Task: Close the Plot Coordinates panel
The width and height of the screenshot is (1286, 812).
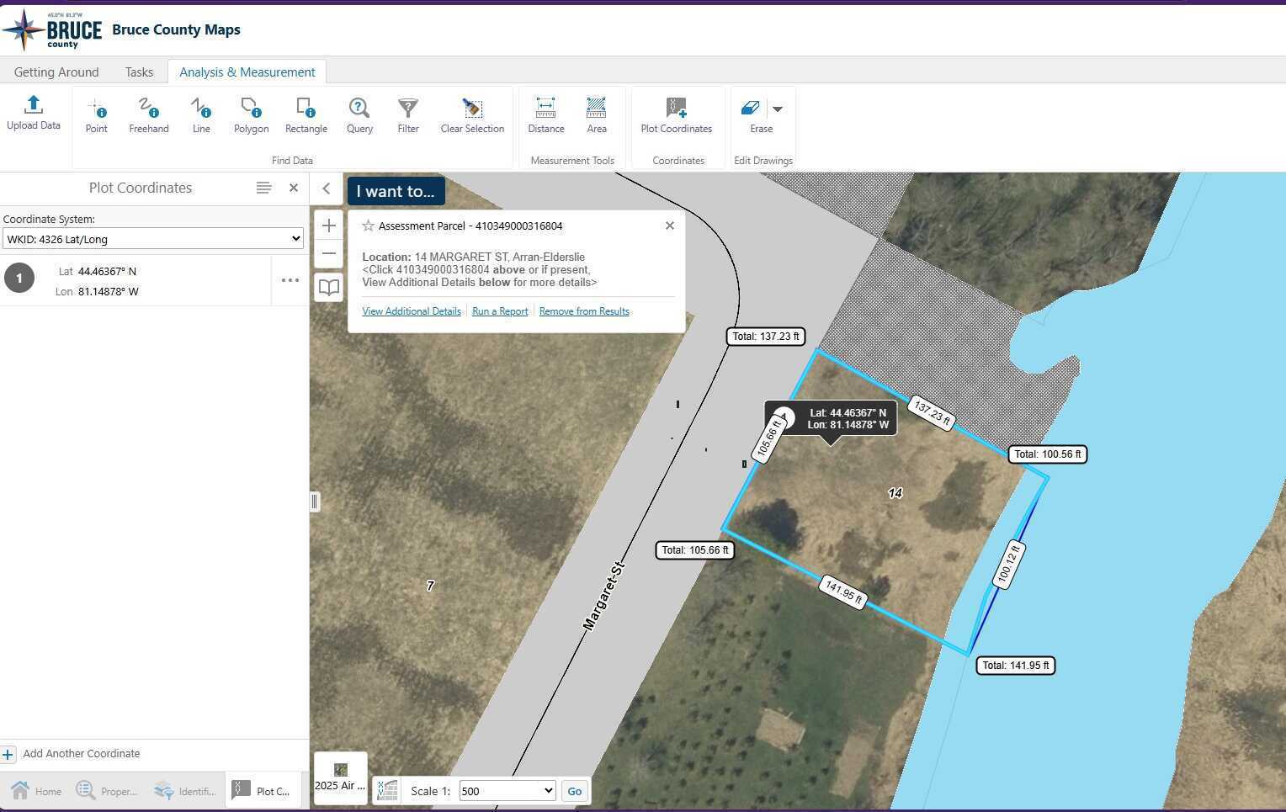Action: tap(294, 188)
